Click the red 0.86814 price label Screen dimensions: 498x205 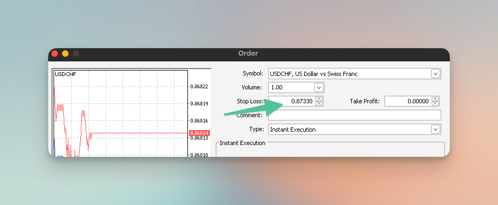point(199,133)
